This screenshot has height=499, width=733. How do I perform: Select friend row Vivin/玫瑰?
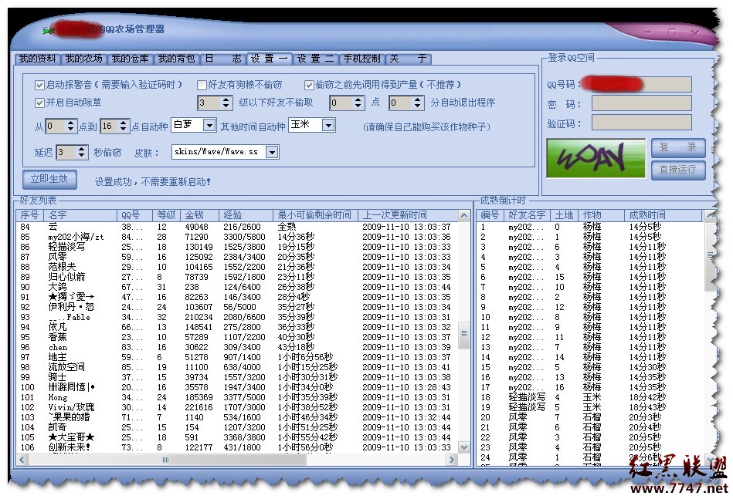click(x=237, y=407)
